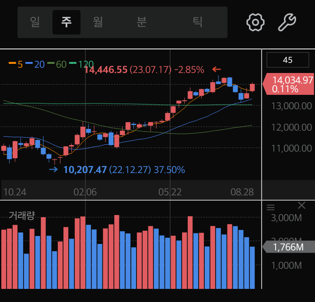
Task: Switch to the 일 (daily) chart tab
Action: 35,22
